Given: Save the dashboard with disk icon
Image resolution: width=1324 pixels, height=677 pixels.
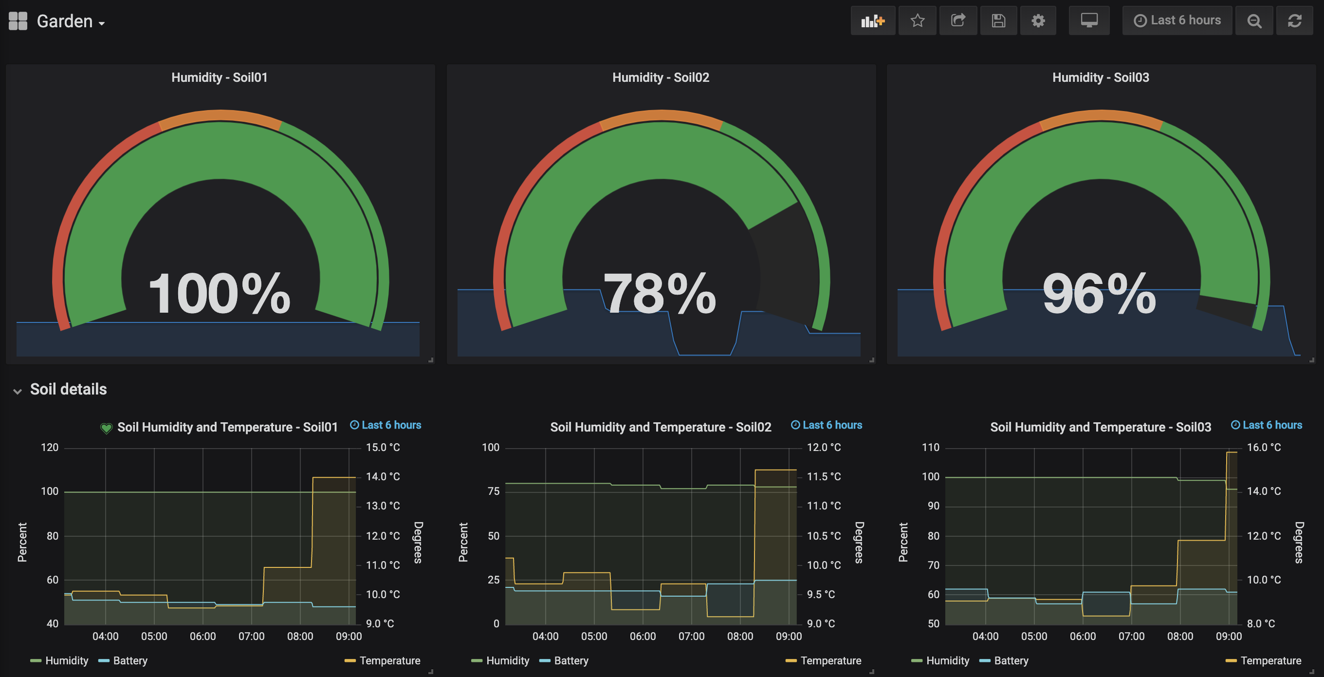Looking at the screenshot, I should click(998, 20).
